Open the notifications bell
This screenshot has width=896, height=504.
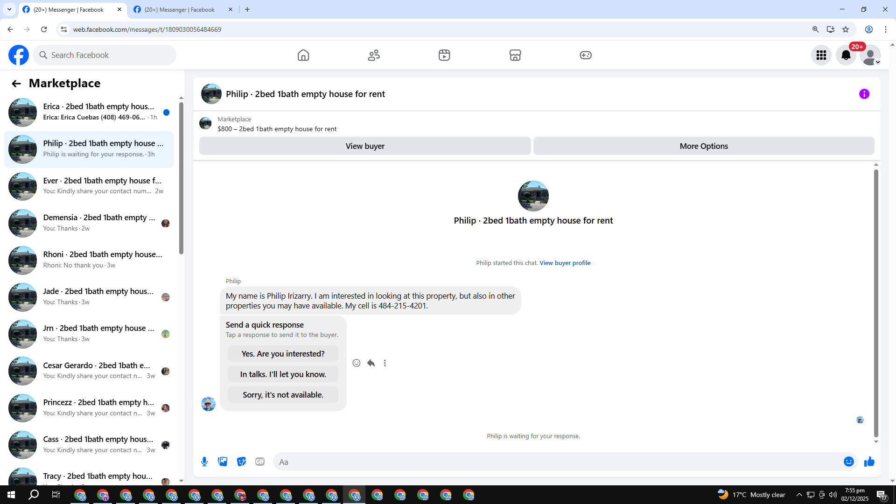point(846,55)
